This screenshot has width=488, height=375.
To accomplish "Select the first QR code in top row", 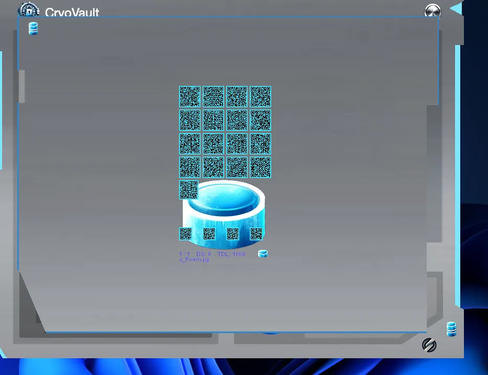I will click(190, 97).
